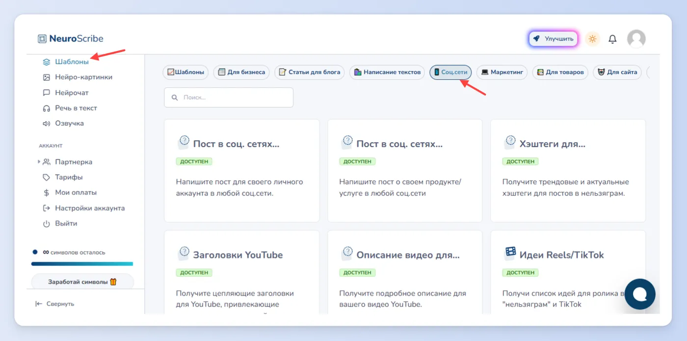The image size is (687, 341).
Task: Select Речь в текст headphone item
Action: pyautogui.click(x=70, y=108)
